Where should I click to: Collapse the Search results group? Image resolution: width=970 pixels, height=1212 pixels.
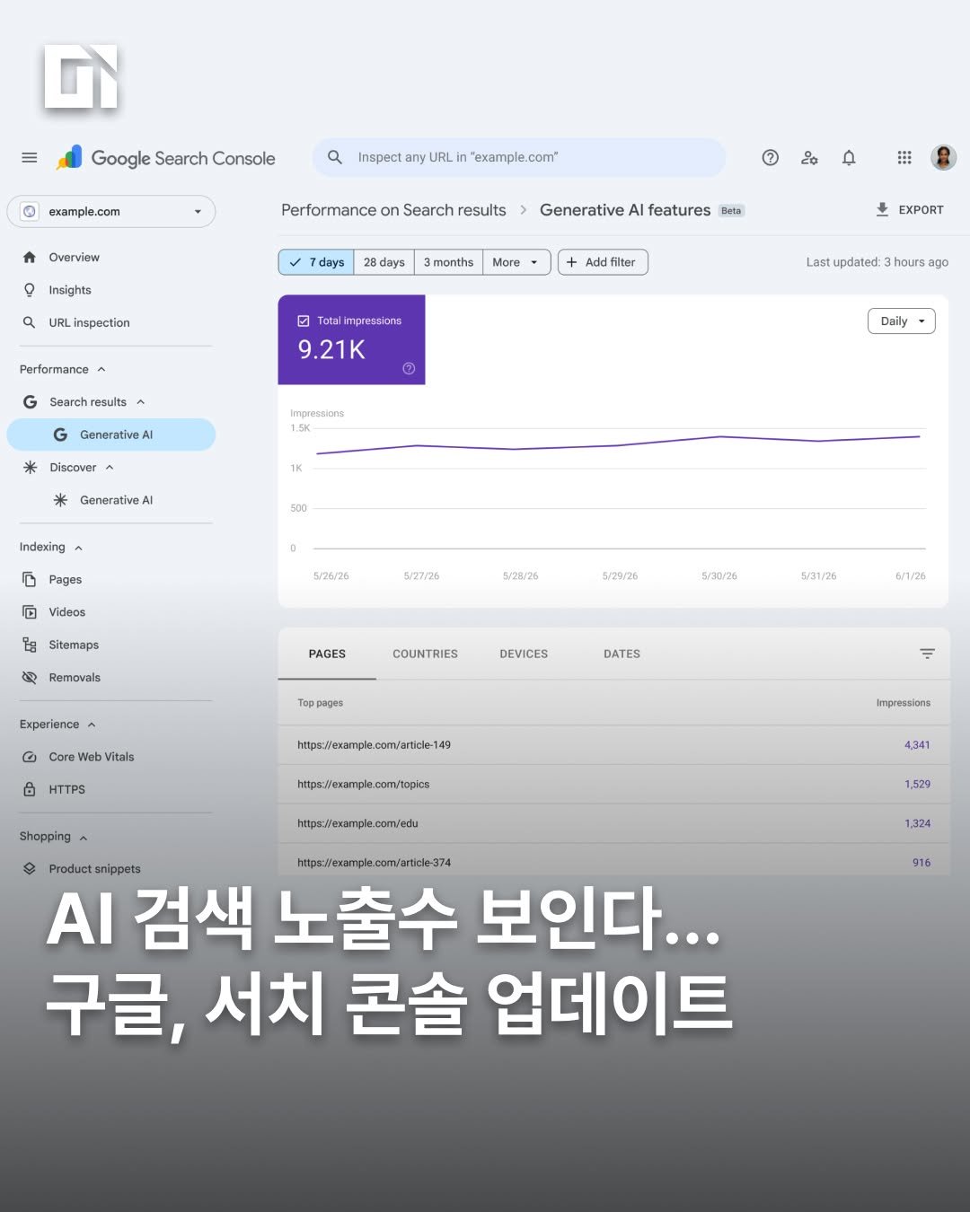pyautogui.click(x=140, y=402)
